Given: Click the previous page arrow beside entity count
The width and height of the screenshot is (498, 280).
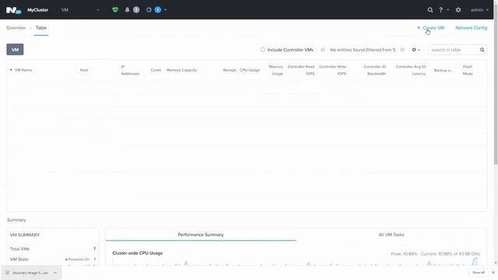Looking at the screenshot, I should pyautogui.click(x=323, y=50).
